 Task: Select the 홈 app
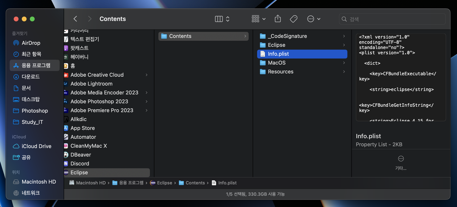click(x=107, y=66)
